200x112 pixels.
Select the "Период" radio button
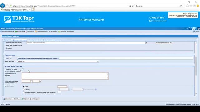click(x=24, y=90)
